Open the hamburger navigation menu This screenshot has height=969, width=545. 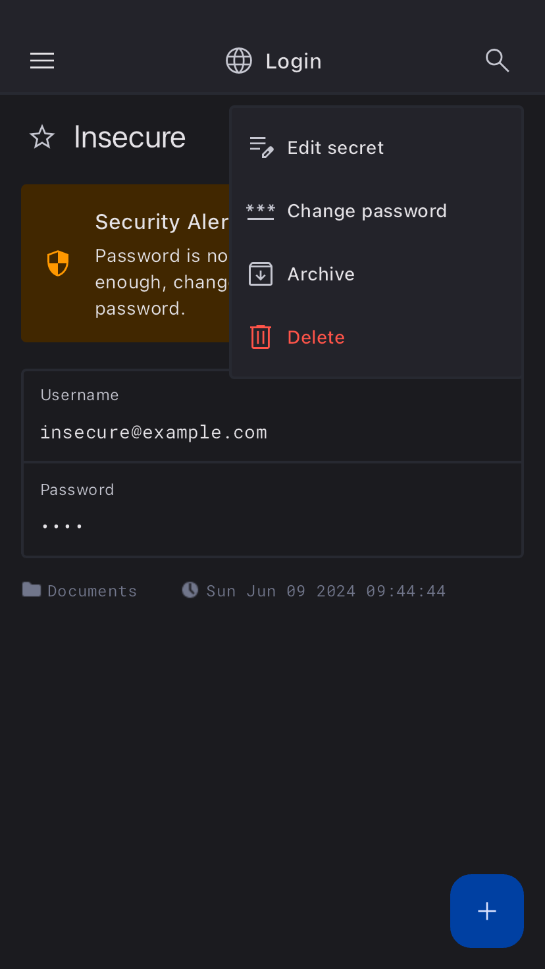[42, 61]
